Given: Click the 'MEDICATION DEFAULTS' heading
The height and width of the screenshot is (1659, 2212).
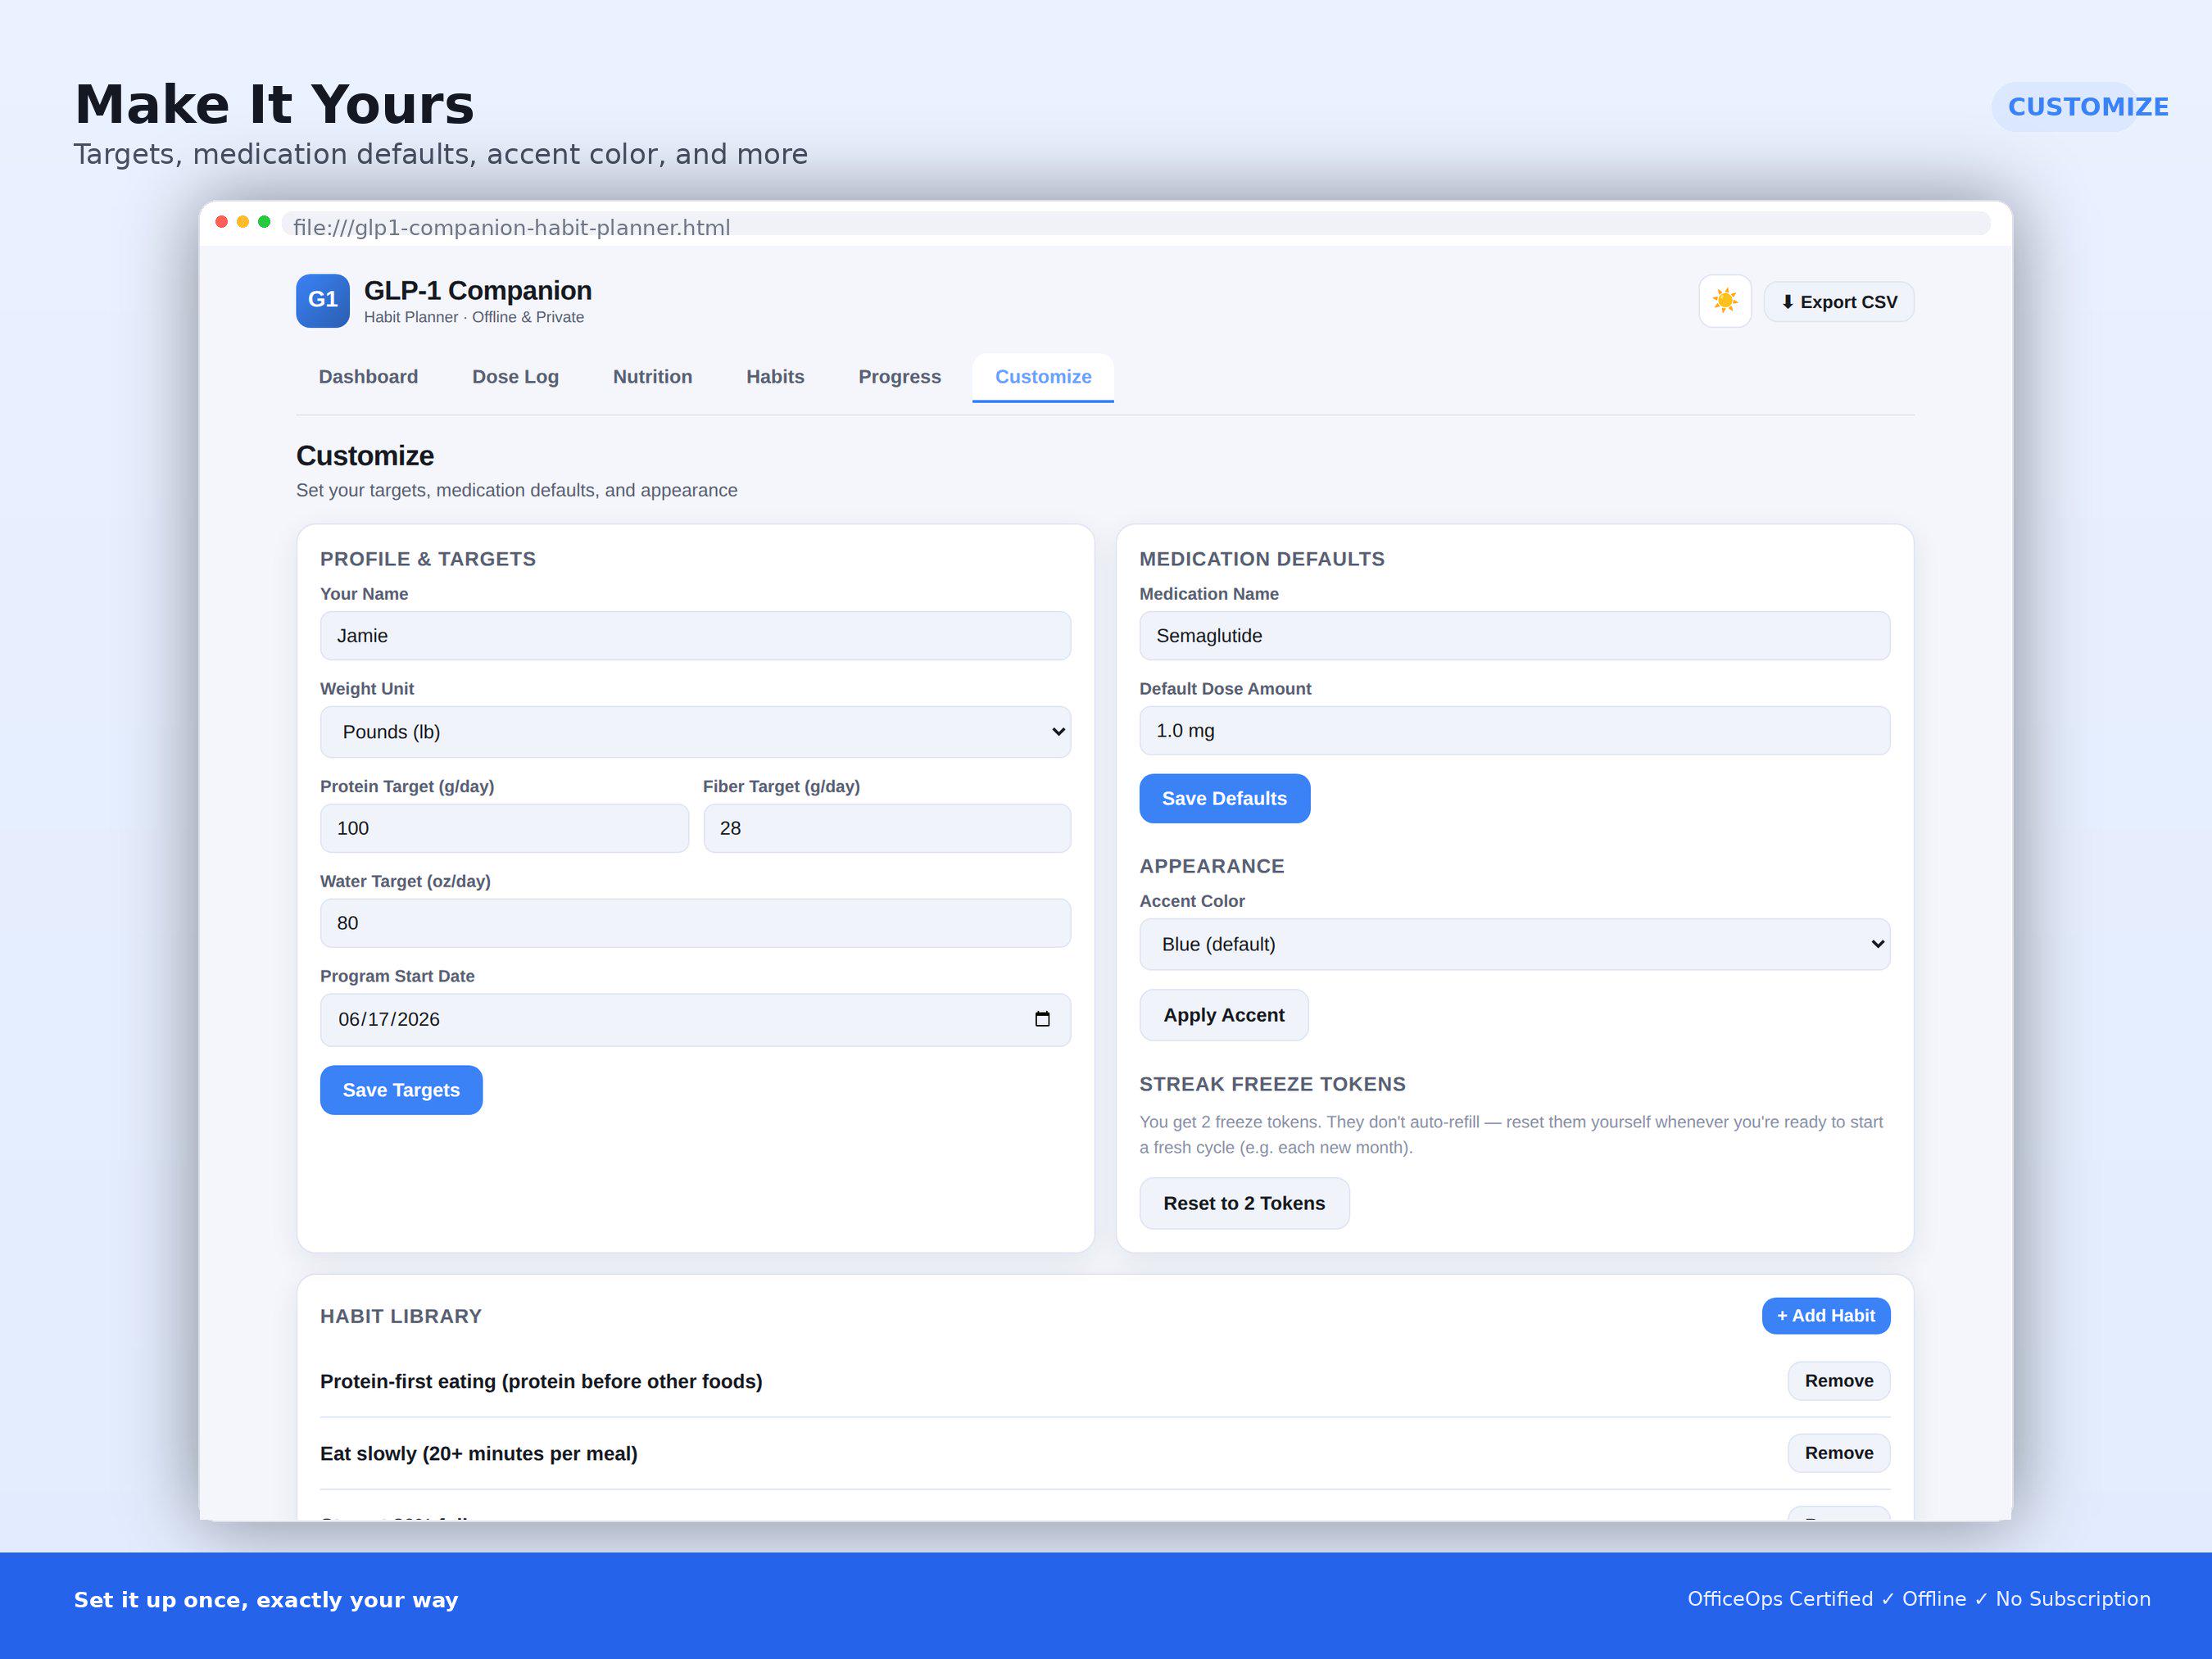Looking at the screenshot, I should click(x=1261, y=559).
